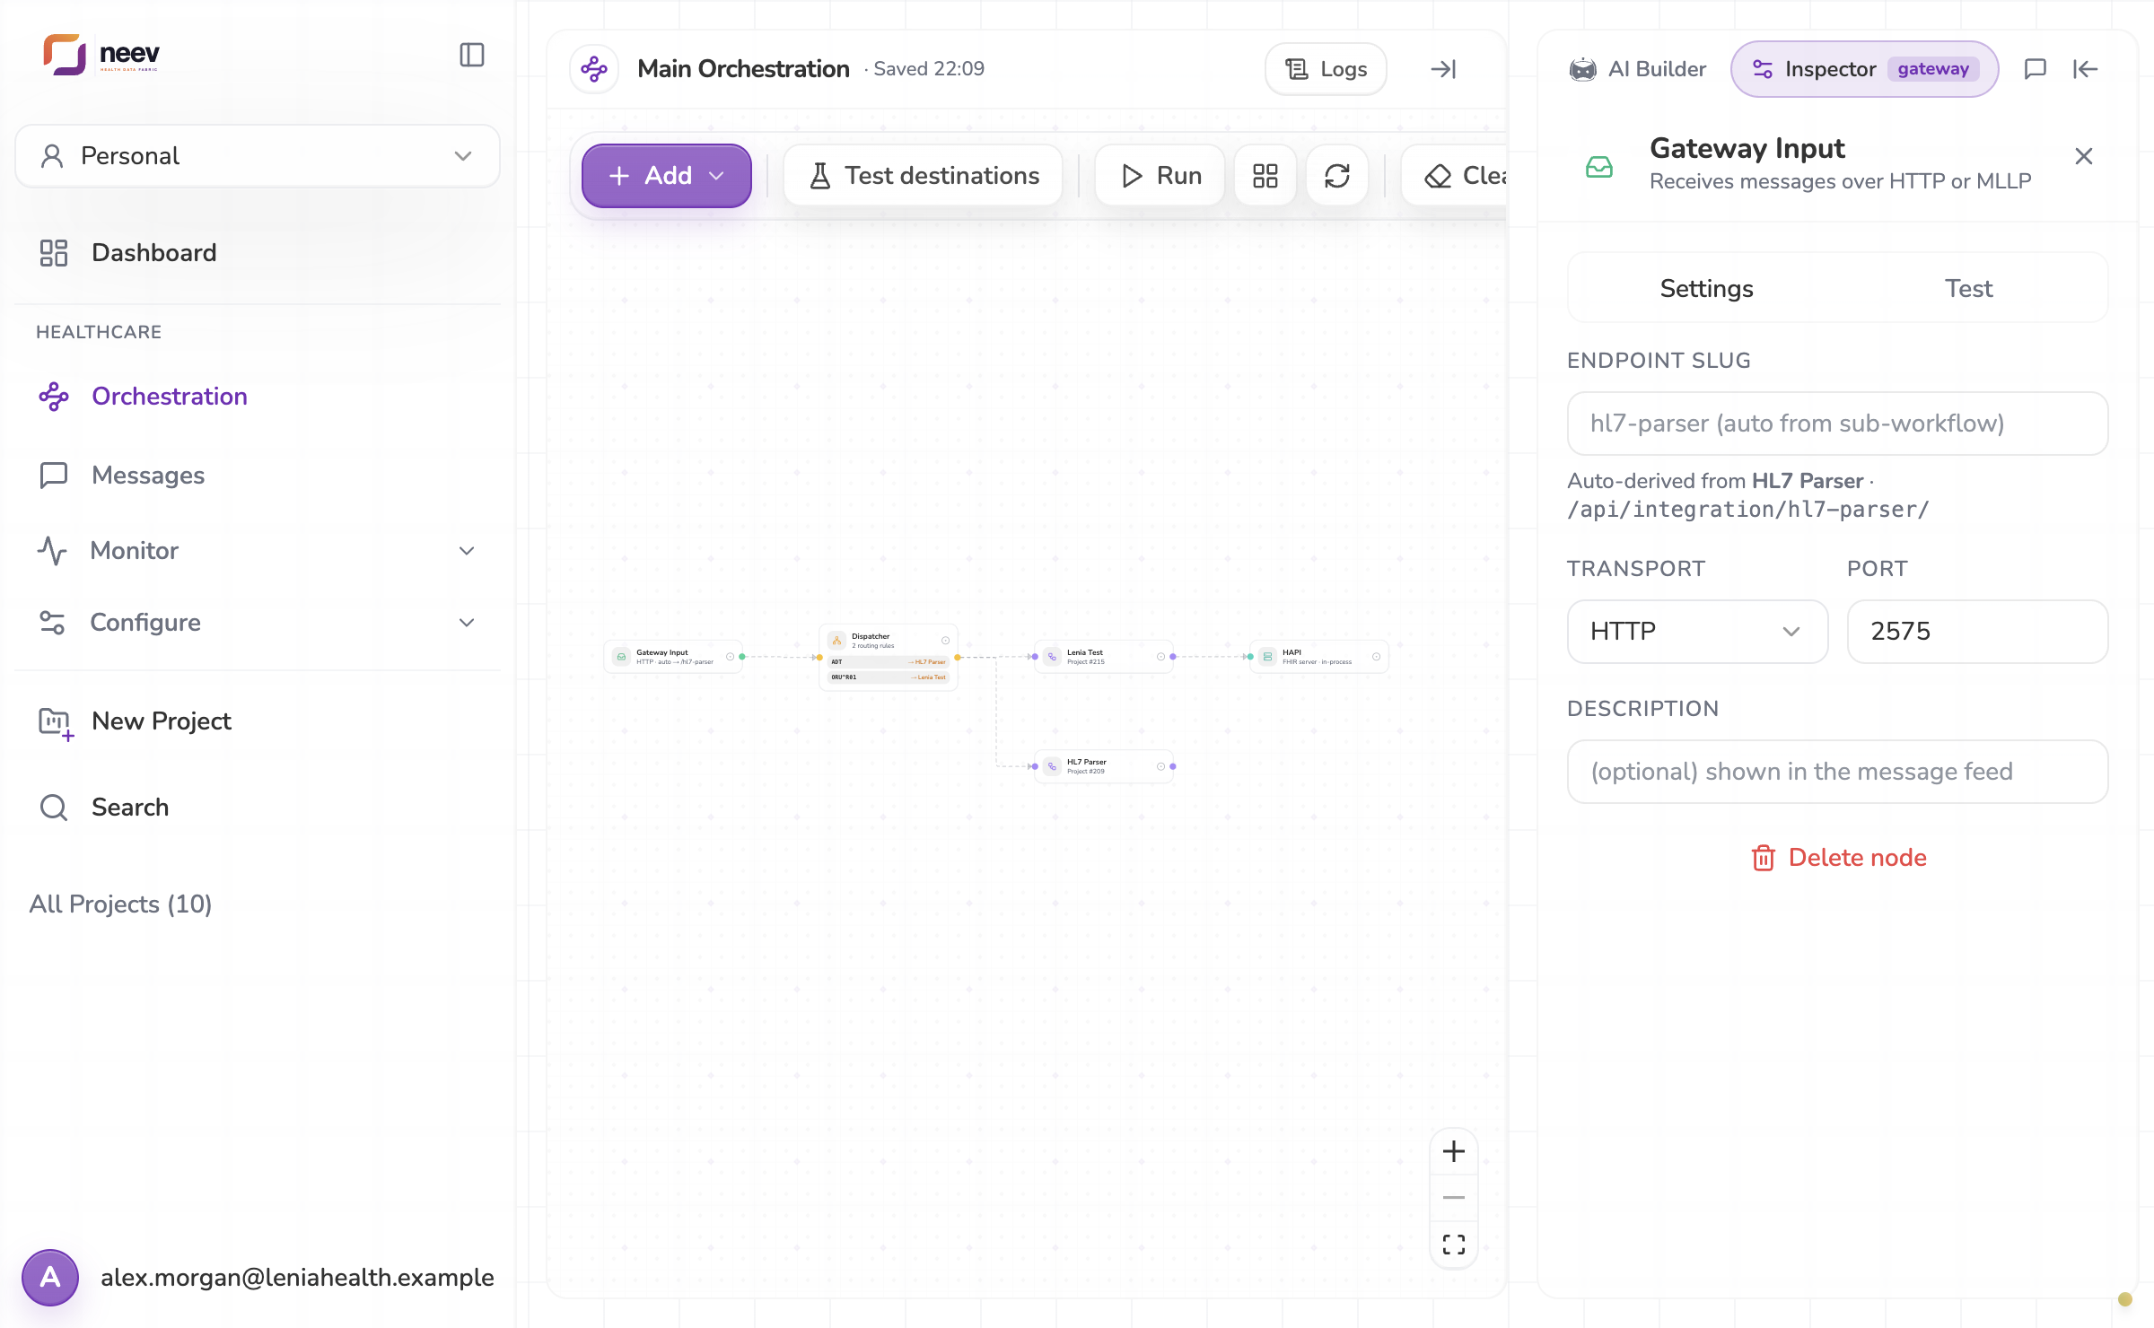Switch to the Settings tab
Viewport: 2154px width, 1328px height.
click(x=1706, y=288)
